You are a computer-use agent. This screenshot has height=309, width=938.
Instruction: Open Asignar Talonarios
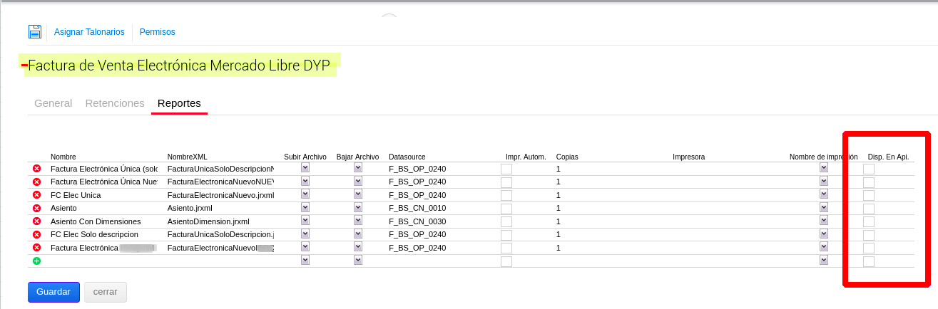89,32
